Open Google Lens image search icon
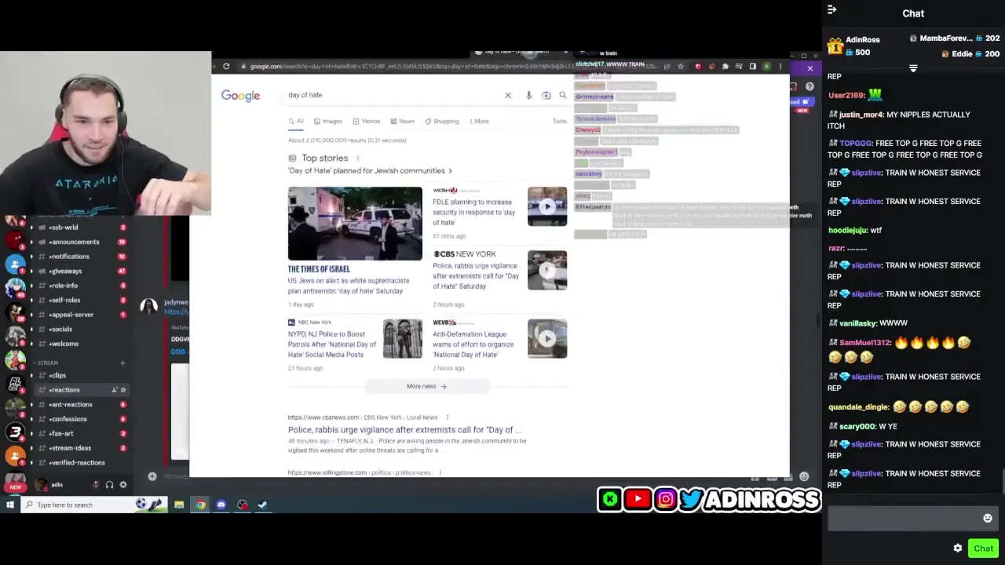 pyautogui.click(x=546, y=95)
